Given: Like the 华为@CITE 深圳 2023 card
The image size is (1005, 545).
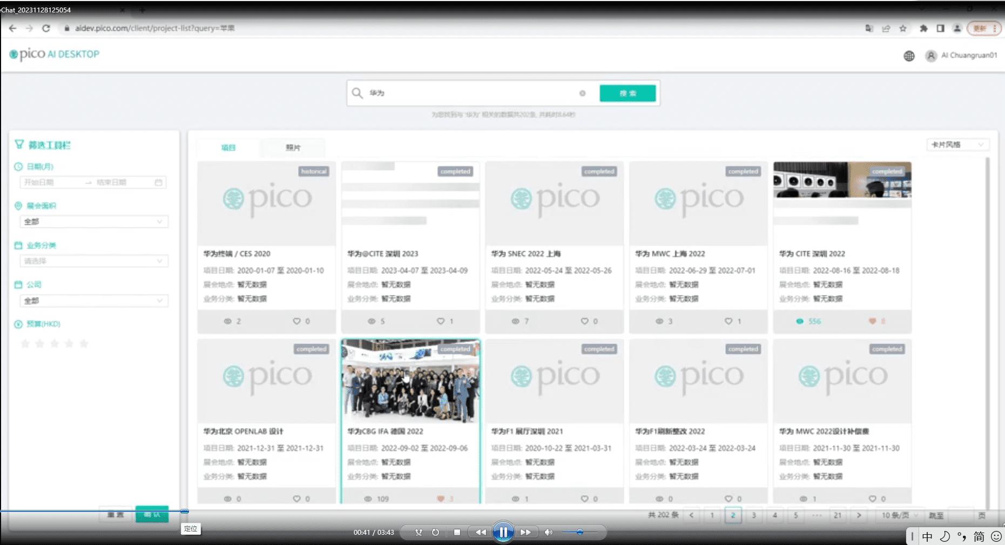Looking at the screenshot, I should pos(441,321).
